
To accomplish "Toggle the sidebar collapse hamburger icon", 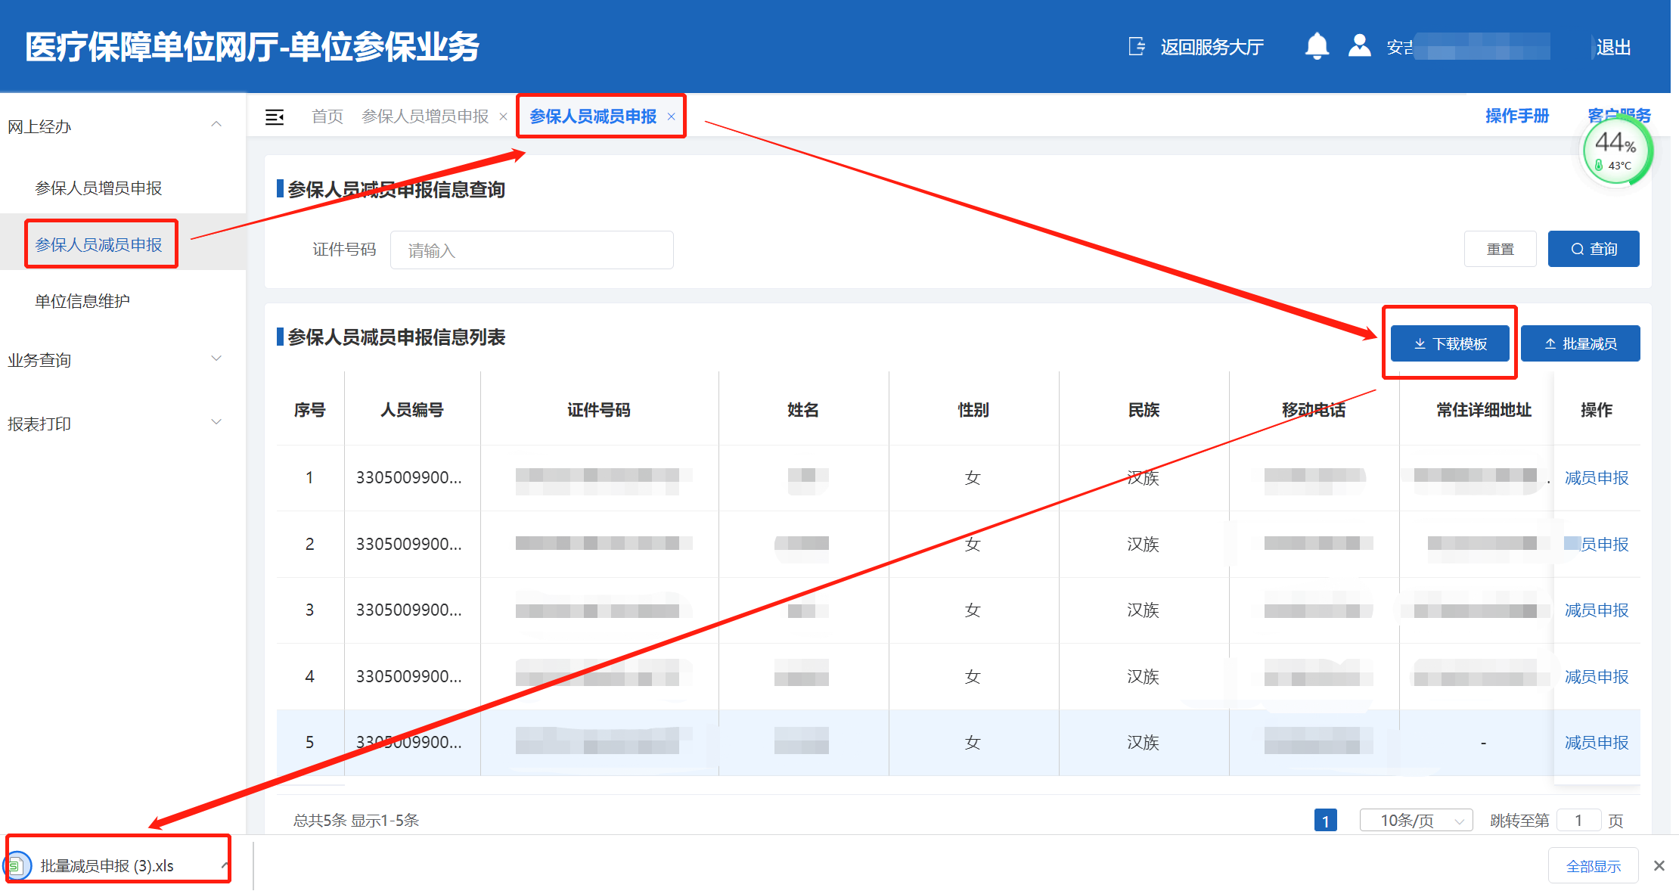I will [275, 116].
